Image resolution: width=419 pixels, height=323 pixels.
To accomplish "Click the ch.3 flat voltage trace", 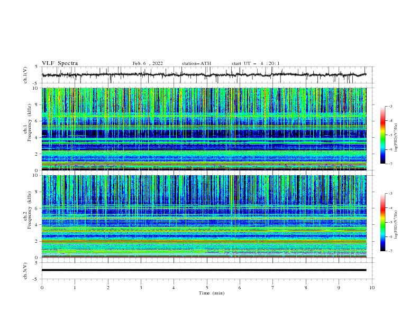I will [x=204, y=270].
